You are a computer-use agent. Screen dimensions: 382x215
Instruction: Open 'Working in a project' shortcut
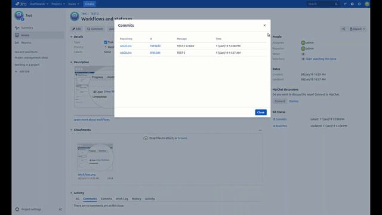pos(27,65)
